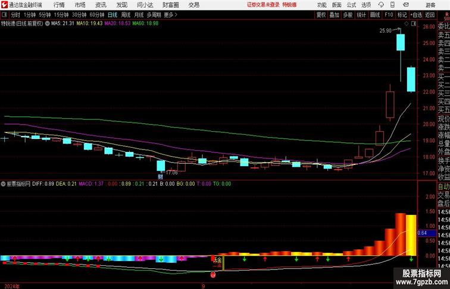
Task: Open the 版面 menu
Action: point(336,5)
